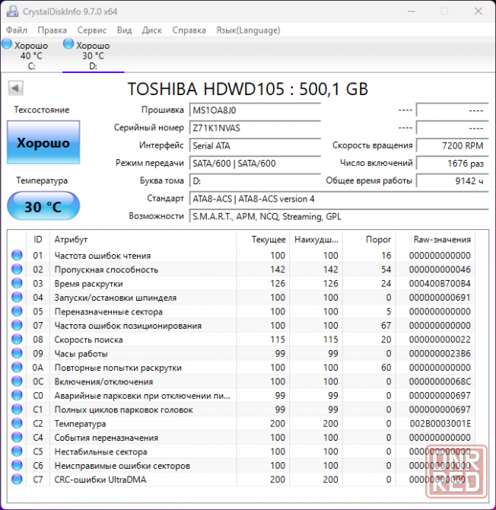Image resolution: width=496 pixels, height=510 pixels.
Task: Click status icon for C2 Температура row
Action: pos(17,423)
